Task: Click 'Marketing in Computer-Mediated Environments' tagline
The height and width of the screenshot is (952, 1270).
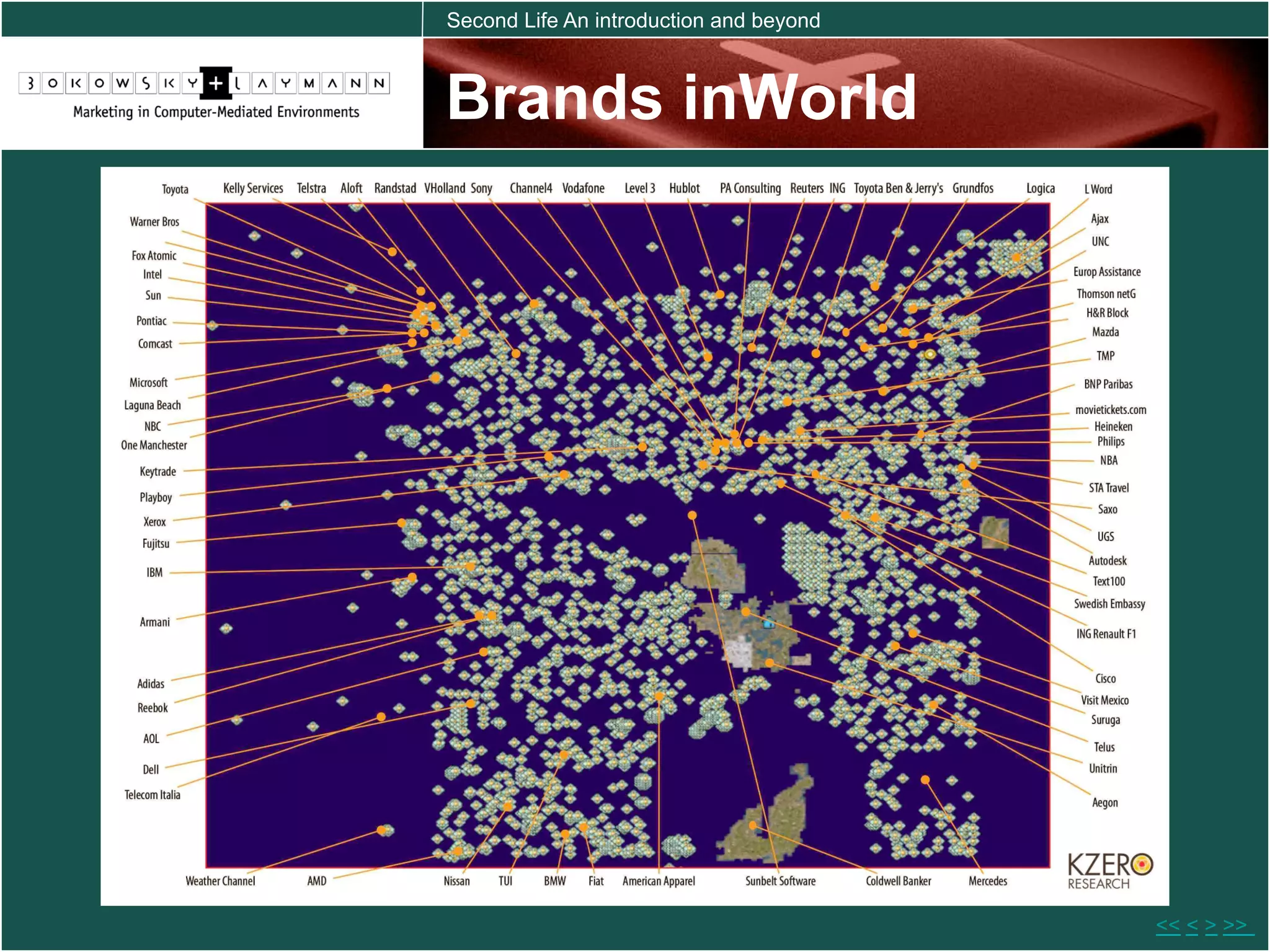Action: (x=216, y=112)
